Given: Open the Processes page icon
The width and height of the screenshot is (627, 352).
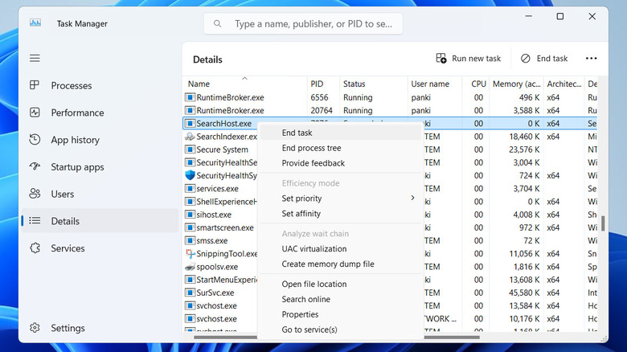Looking at the screenshot, I should tap(35, 85).
